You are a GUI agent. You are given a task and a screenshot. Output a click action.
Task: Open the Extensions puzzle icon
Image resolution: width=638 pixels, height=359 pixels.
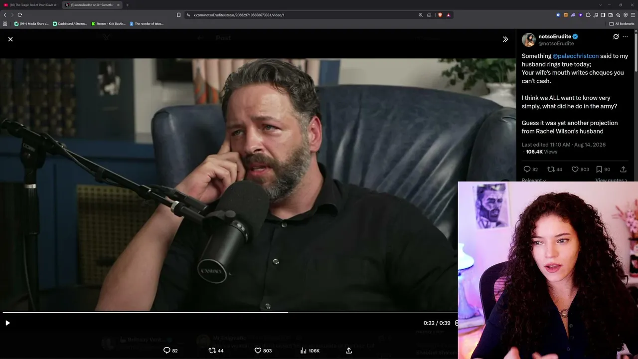(x=588, y=15)
